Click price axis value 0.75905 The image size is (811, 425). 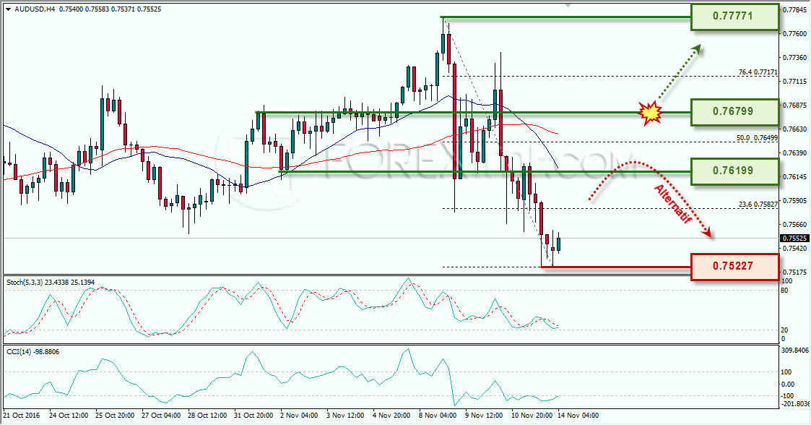(x=795, y=201)
